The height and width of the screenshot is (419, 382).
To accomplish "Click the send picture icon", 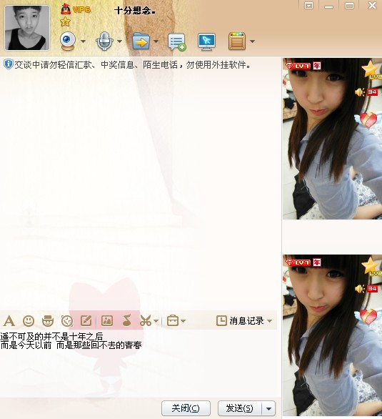I will (x=107, y=320).
